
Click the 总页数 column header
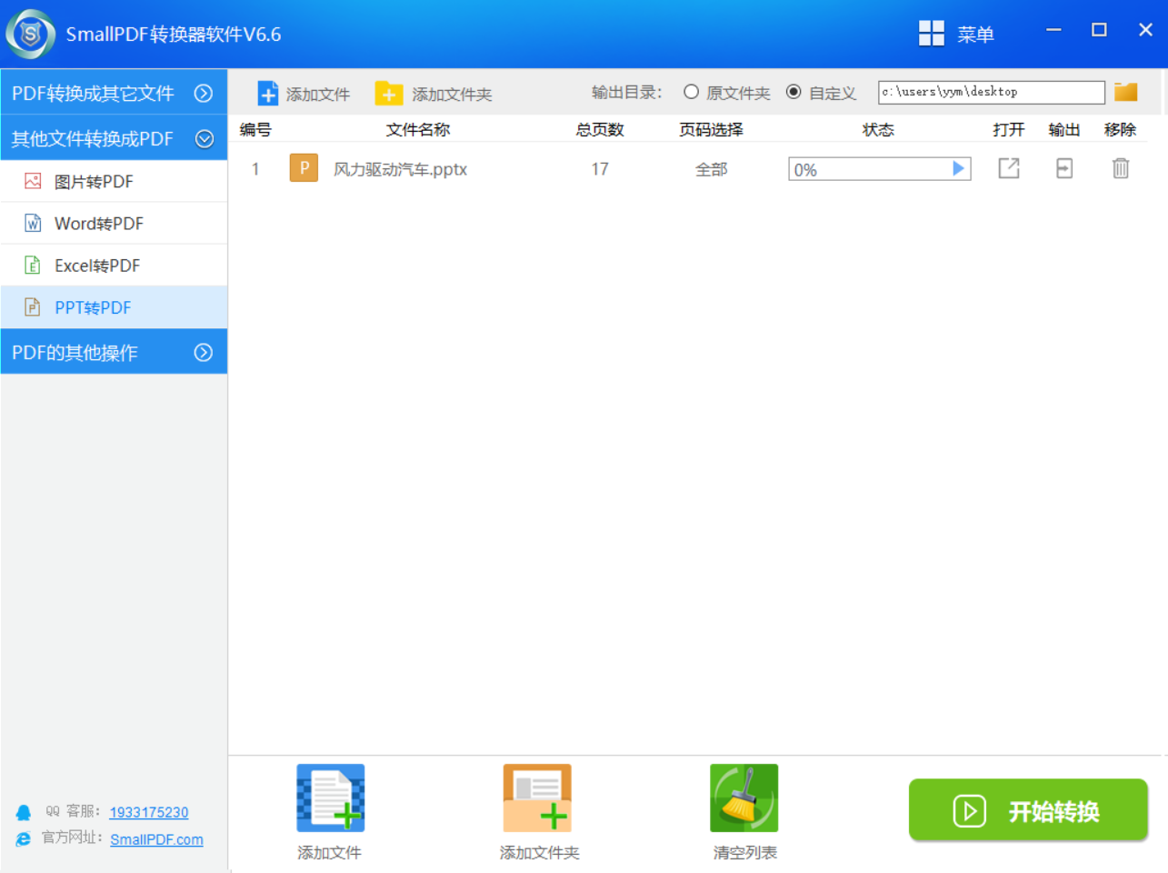click(599, 129)
